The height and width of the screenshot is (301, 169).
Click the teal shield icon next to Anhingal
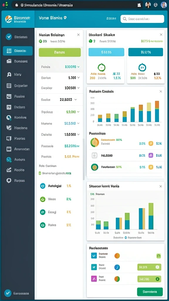click(x=43, y=186)
